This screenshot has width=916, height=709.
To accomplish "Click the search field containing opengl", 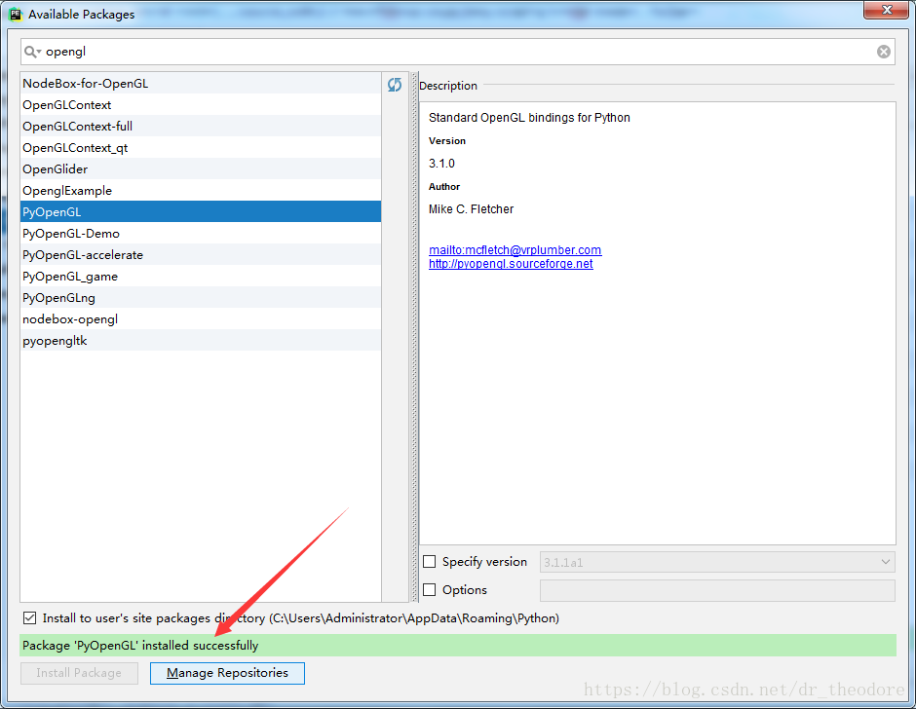I will click(x=457, y=52).
